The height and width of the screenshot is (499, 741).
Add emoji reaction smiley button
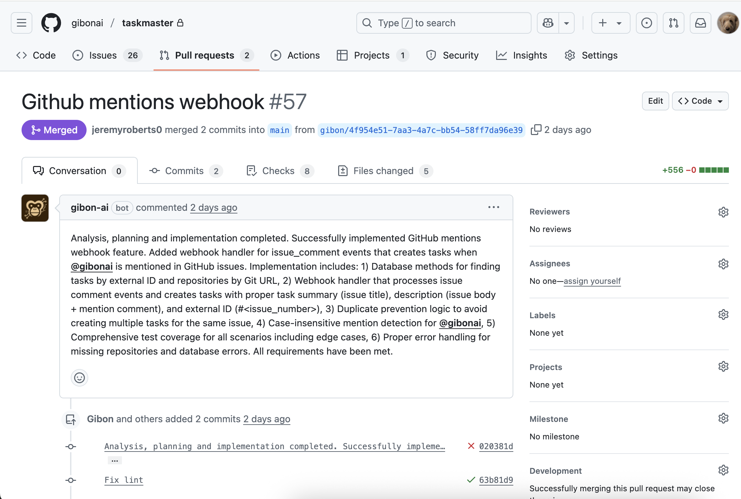[79, 378]
